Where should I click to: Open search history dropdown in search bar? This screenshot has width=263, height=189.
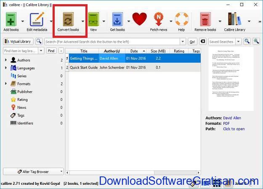pyautogui.click(x=183, y=41)
